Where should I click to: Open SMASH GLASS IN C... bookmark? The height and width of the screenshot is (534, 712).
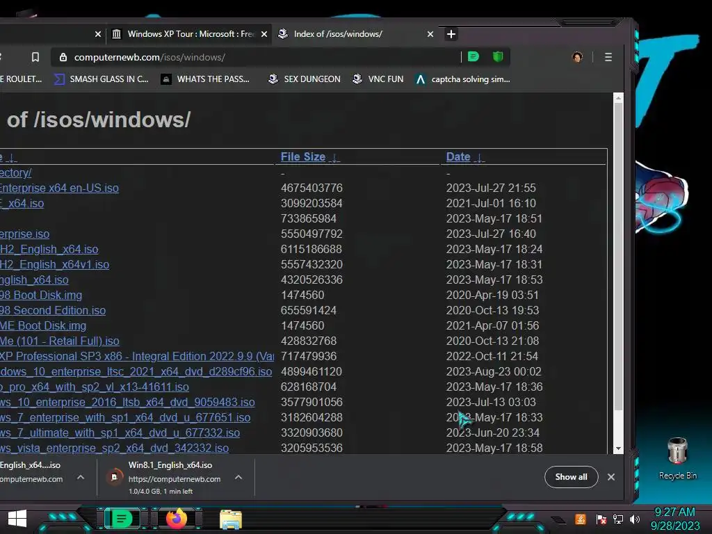[x=102, y=79]
